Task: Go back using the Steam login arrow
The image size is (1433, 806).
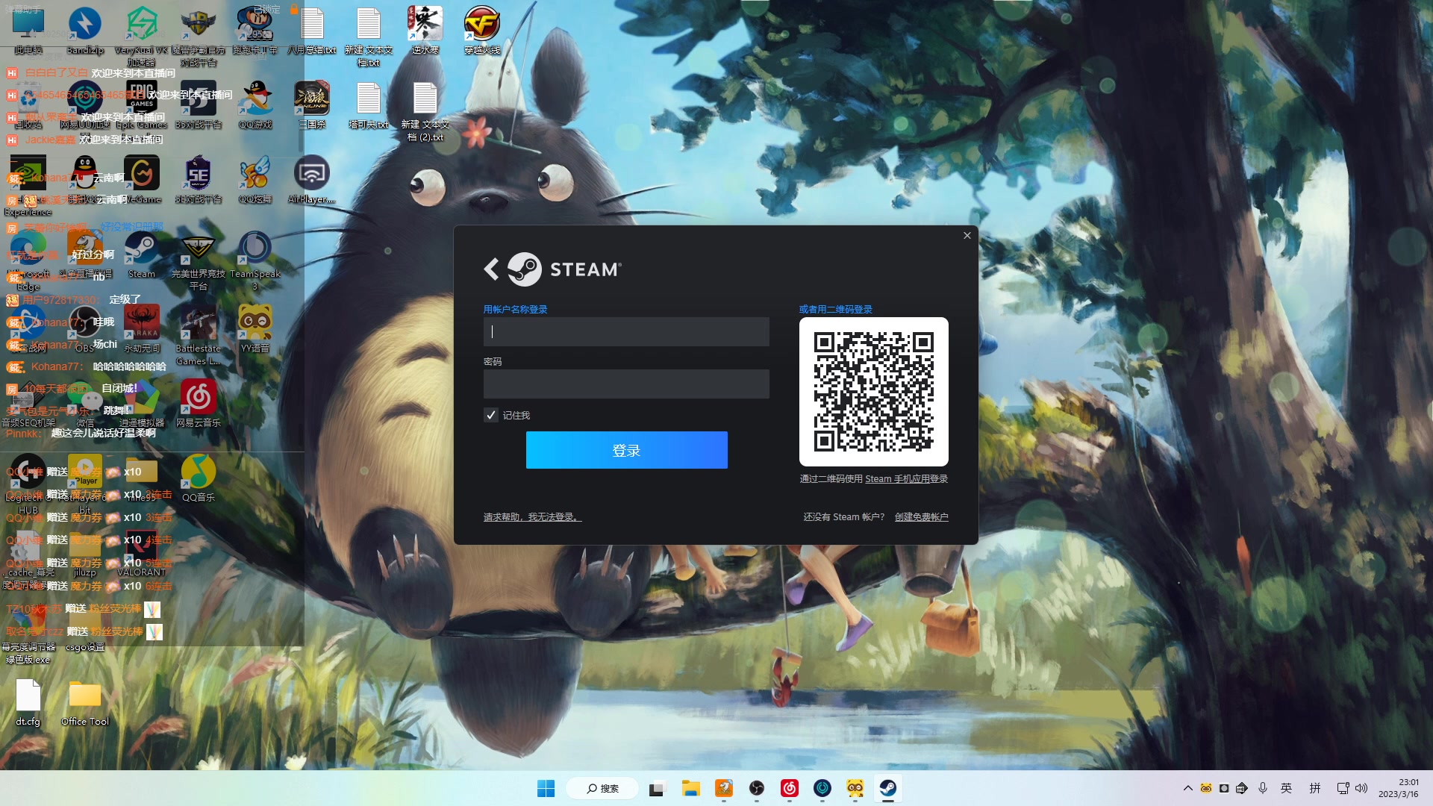Action: click(491, 269)
